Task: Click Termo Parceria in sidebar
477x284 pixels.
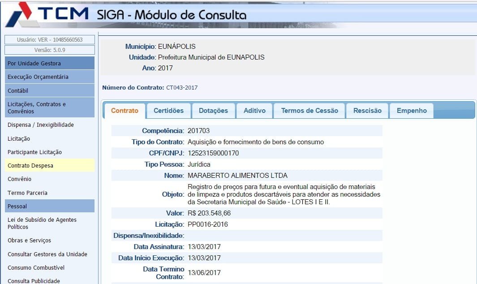Action: pos(27,193)
